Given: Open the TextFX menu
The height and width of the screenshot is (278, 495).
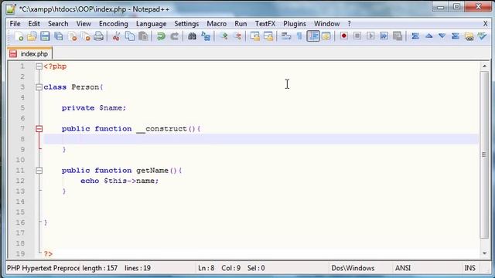Looking at the screenshot, I should (x=265, y=24).
